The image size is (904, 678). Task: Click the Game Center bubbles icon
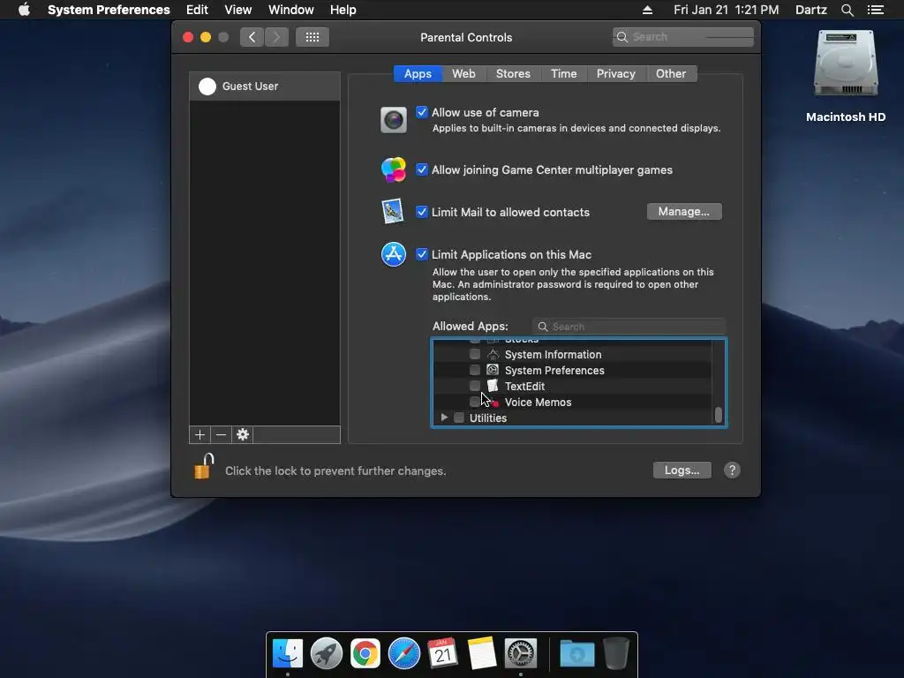click(x=393, y=169)
